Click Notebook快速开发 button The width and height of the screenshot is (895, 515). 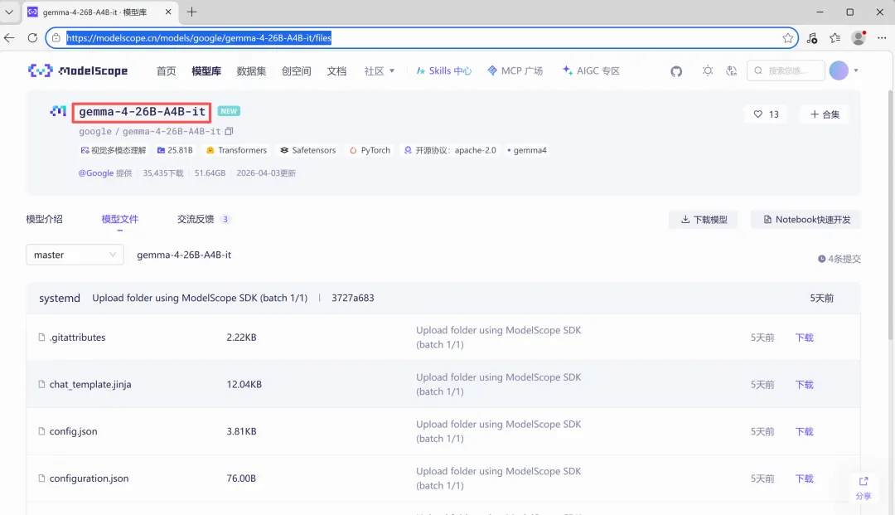(x=806, y=219)
